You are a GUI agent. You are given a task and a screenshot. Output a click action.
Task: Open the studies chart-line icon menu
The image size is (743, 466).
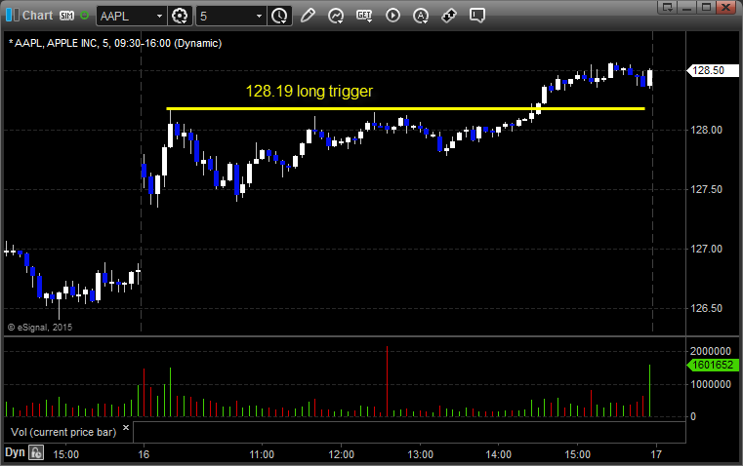pos(336,16)
